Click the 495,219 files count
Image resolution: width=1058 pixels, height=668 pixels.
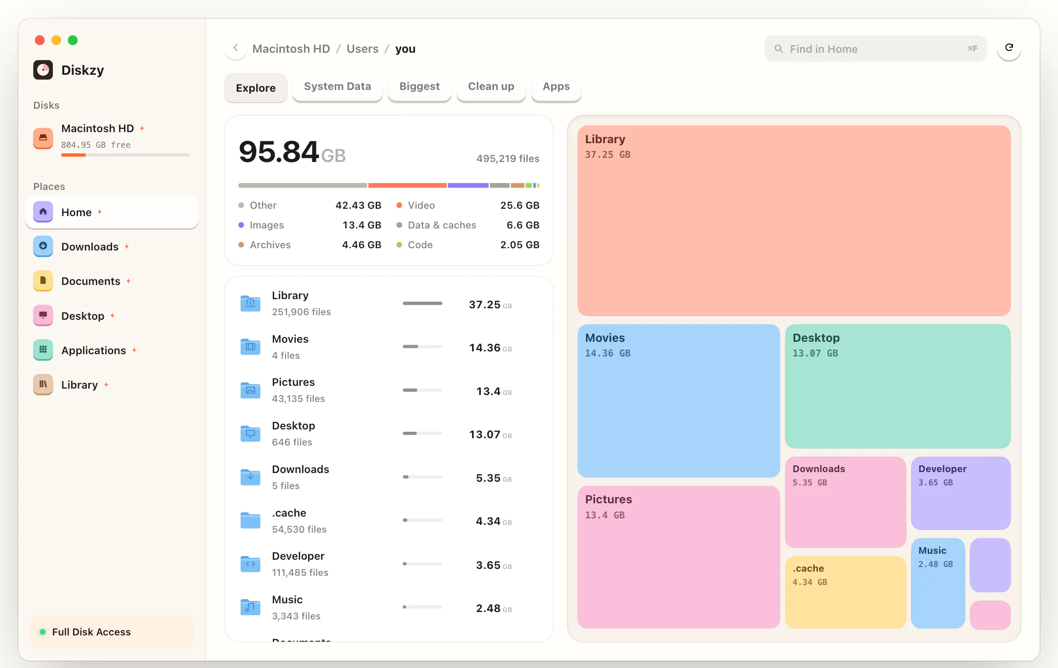(x=508, y=158)
